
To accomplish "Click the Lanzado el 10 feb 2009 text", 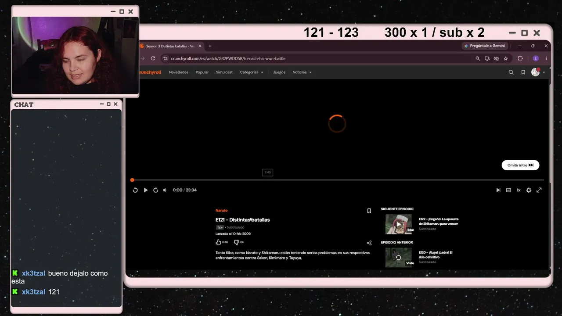I will point(233,234).
